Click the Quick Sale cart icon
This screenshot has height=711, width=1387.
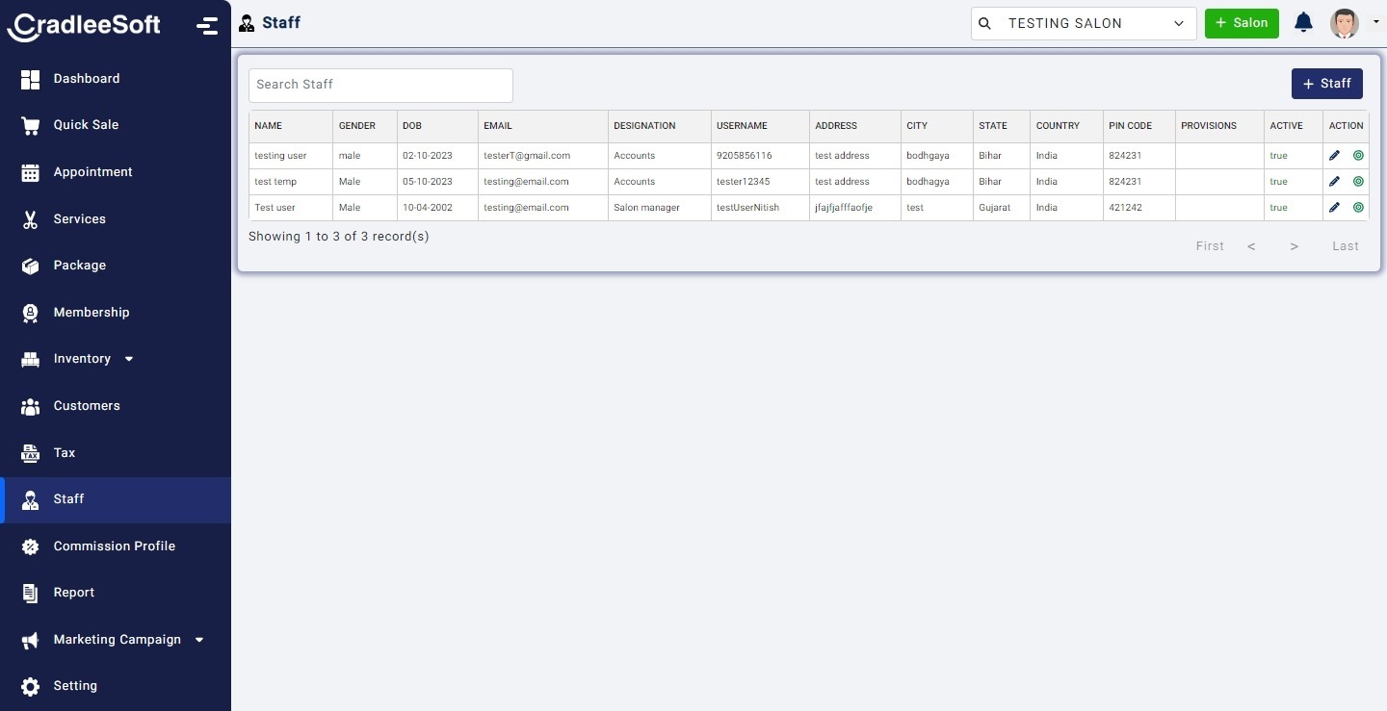coord(31,125)
